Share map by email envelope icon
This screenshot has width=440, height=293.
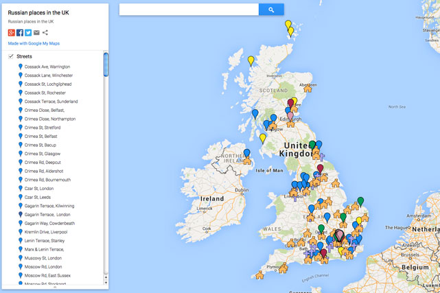36,32
